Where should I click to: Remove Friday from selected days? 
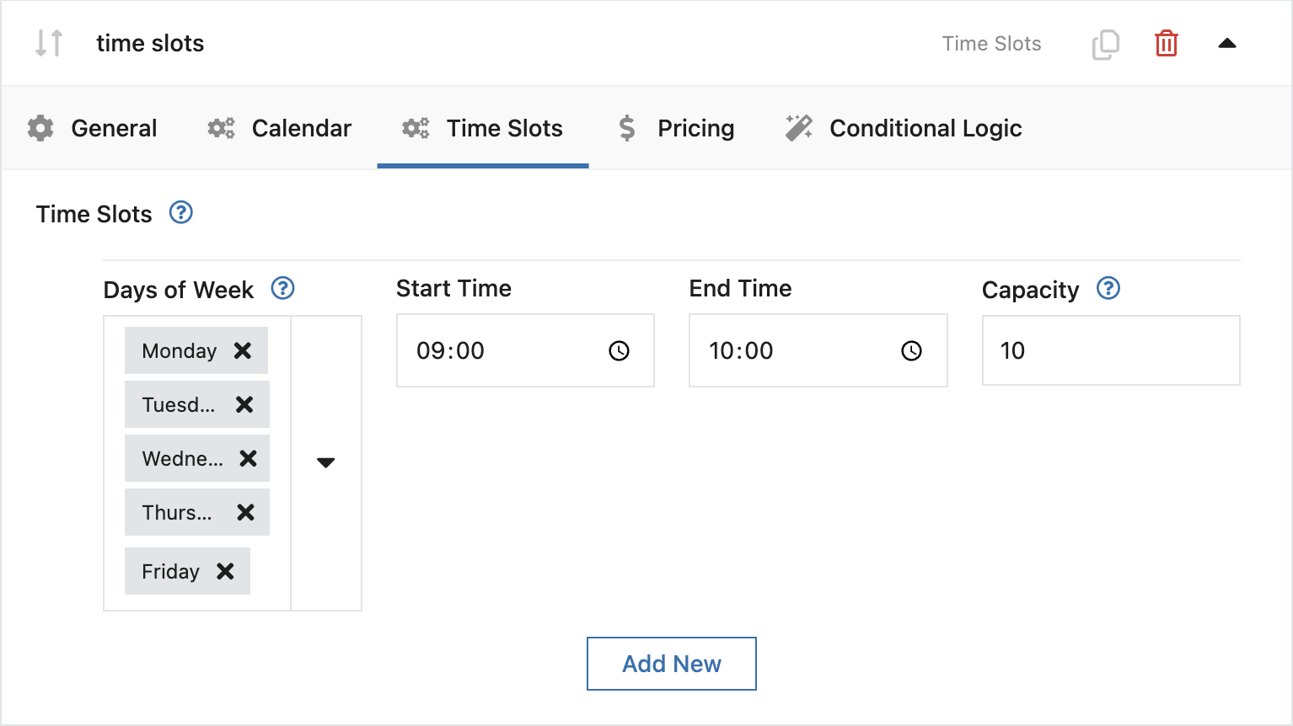point(225,571)
